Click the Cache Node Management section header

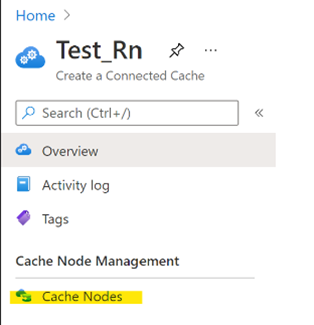click(x=97, y=261)
